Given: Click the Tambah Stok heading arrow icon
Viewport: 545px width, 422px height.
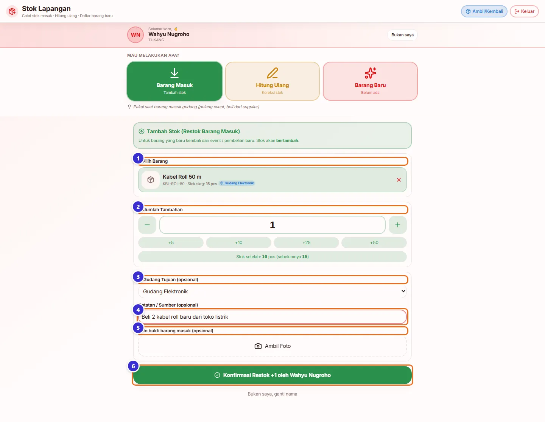Looking at the screenshot, I should click(142, 131).
